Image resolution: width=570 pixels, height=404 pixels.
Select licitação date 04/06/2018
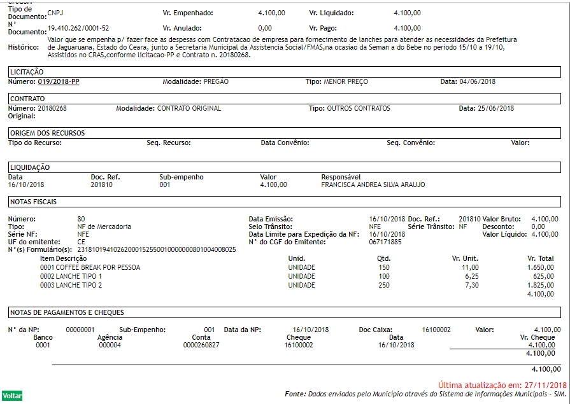tap(477, 81)
